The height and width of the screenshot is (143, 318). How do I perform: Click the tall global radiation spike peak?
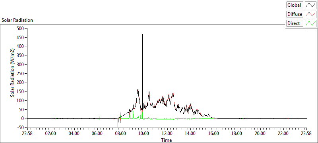pyautogui.click(x=142, y=34)
